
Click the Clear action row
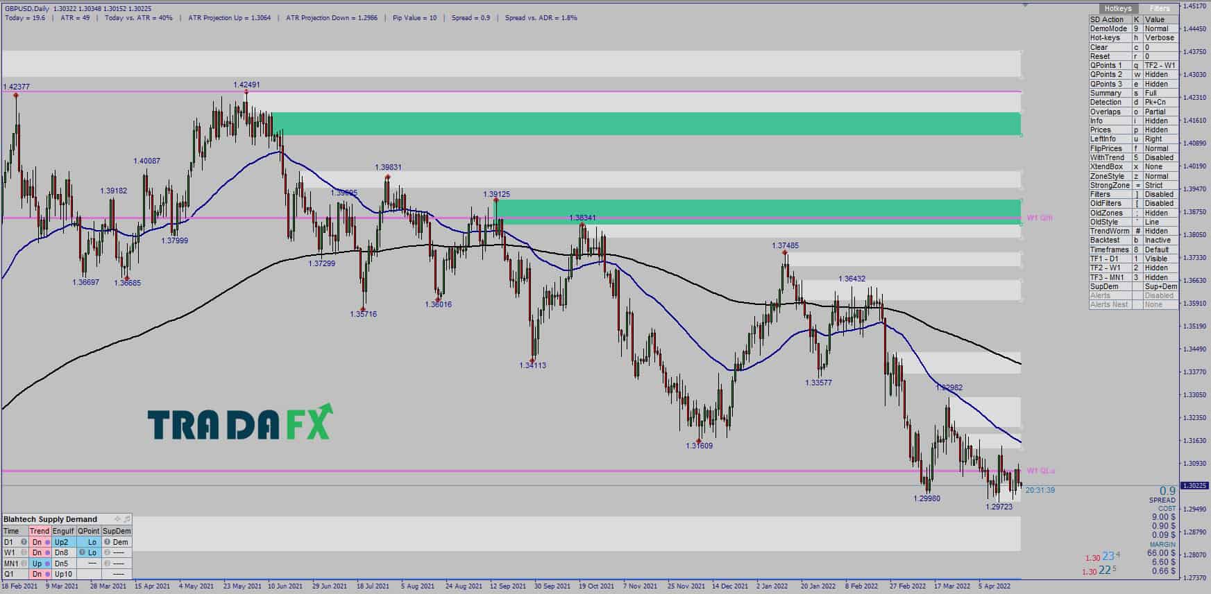pyautogui.click(x=1133, y=47)
